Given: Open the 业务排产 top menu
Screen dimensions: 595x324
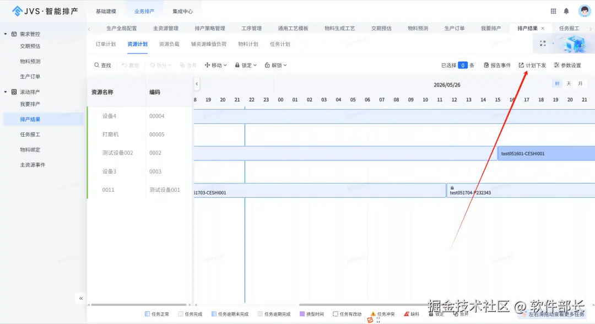Looking at the screenshot, I should click(x=144, y=12).
